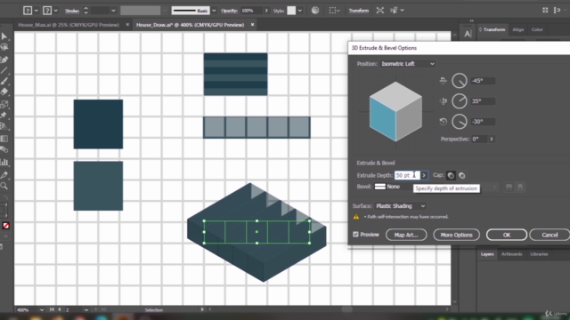Open Recolor Artwork globe icon

[x=315, y=10]
